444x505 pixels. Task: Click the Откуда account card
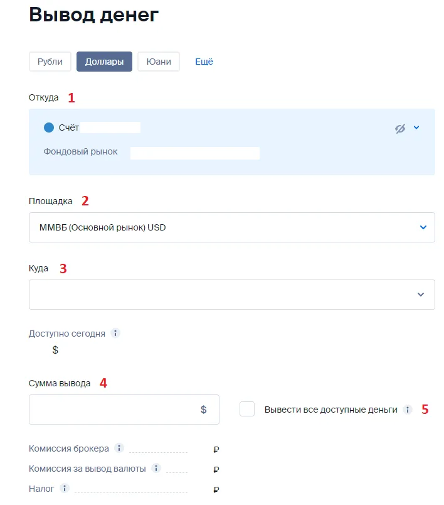pos(232,142)
